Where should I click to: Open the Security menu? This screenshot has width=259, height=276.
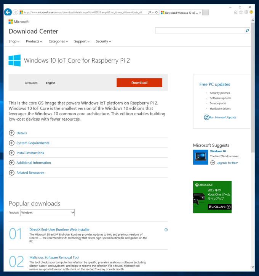[x=103, y=41]
